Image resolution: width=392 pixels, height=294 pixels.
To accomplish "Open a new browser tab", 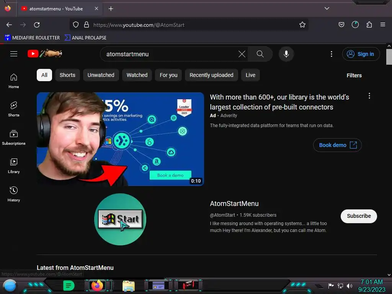I will tap(111, 9).
